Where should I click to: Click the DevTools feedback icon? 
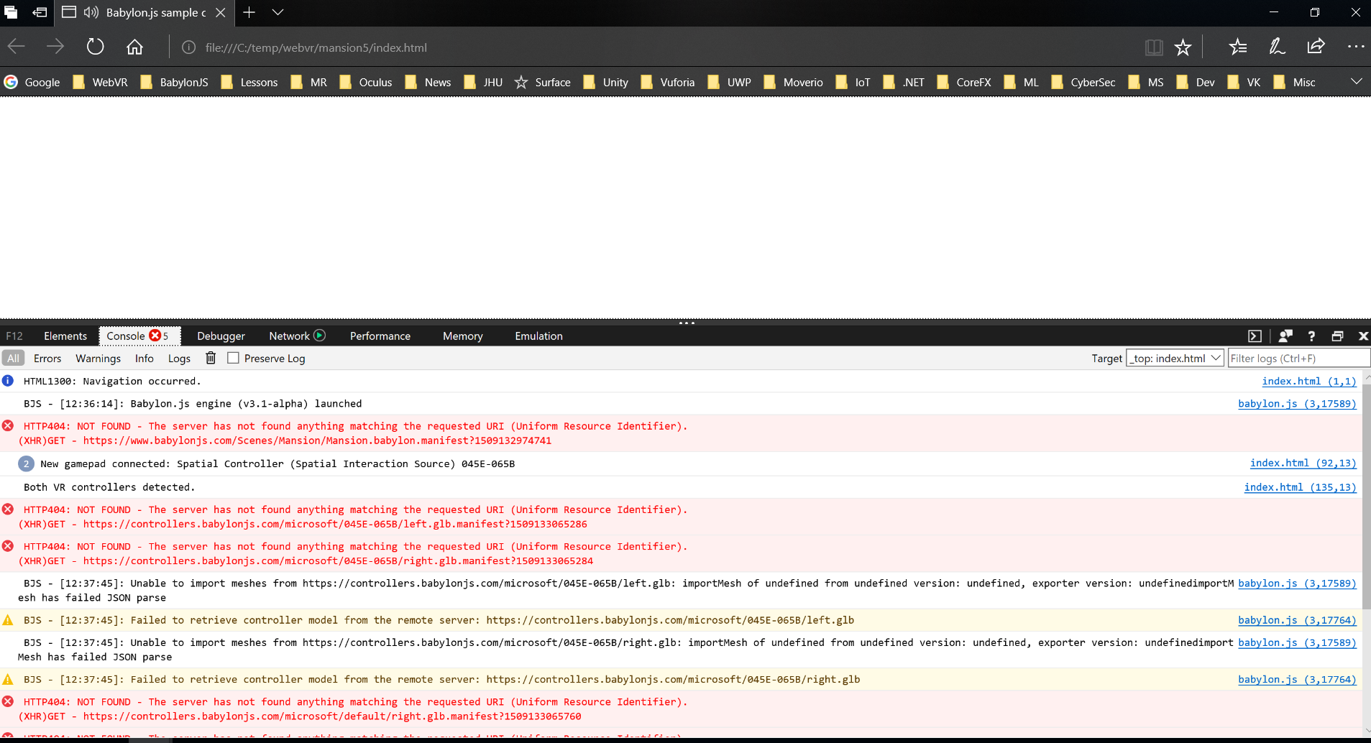[x=1285, y=336]
